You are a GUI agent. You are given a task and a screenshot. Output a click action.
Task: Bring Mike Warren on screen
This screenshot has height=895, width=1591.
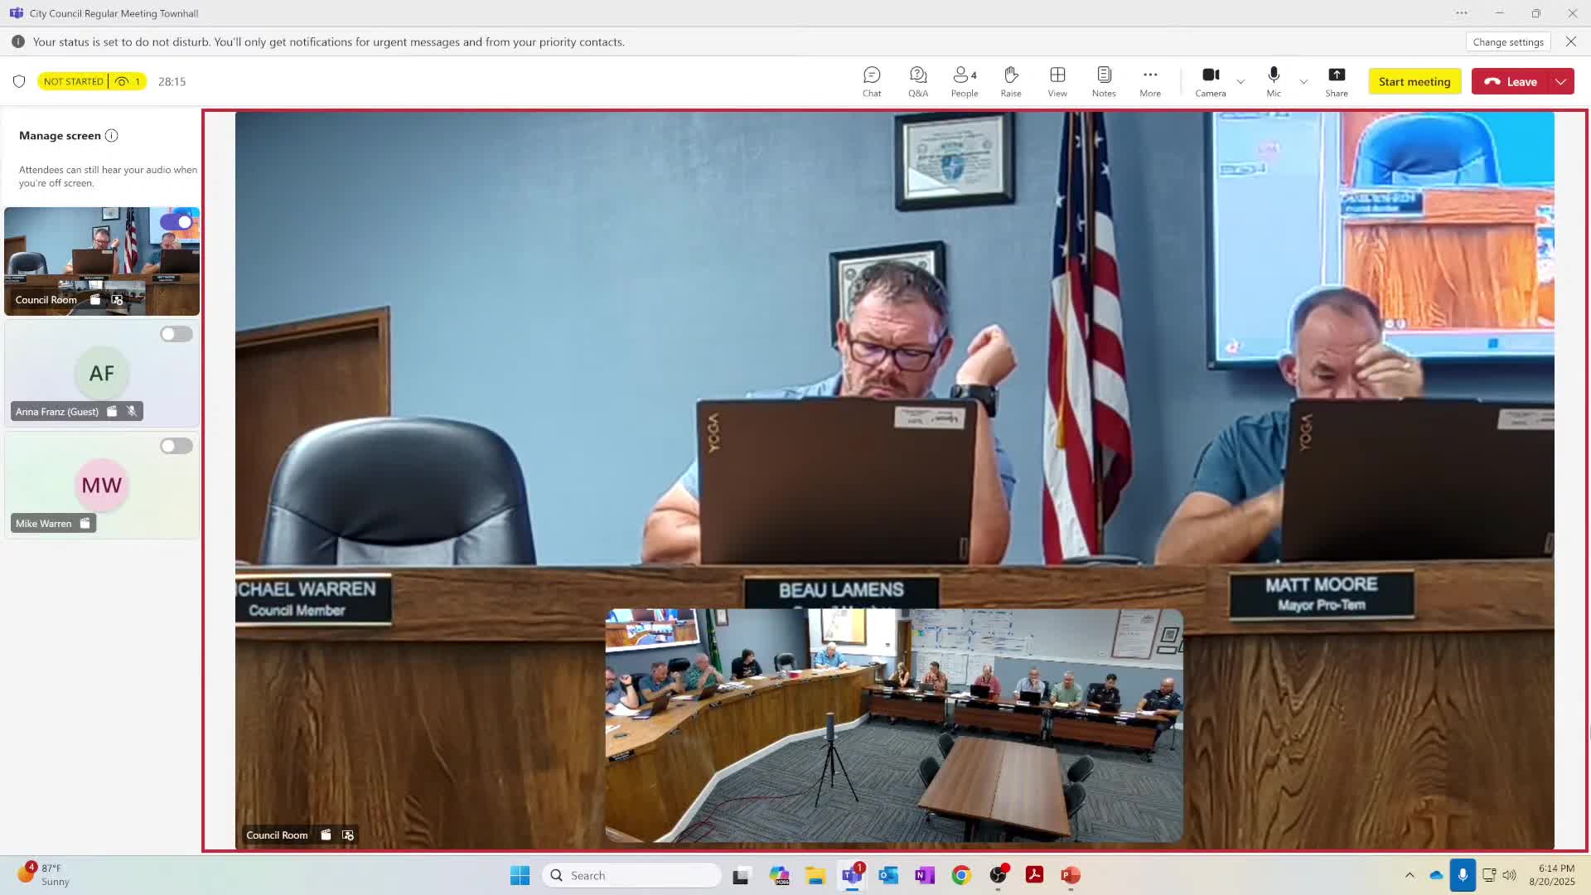pyautogui.click(x=177, y=446)
